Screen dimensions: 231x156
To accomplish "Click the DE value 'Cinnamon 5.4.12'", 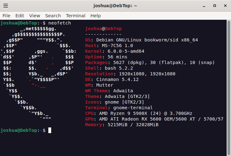I will 117,79.
